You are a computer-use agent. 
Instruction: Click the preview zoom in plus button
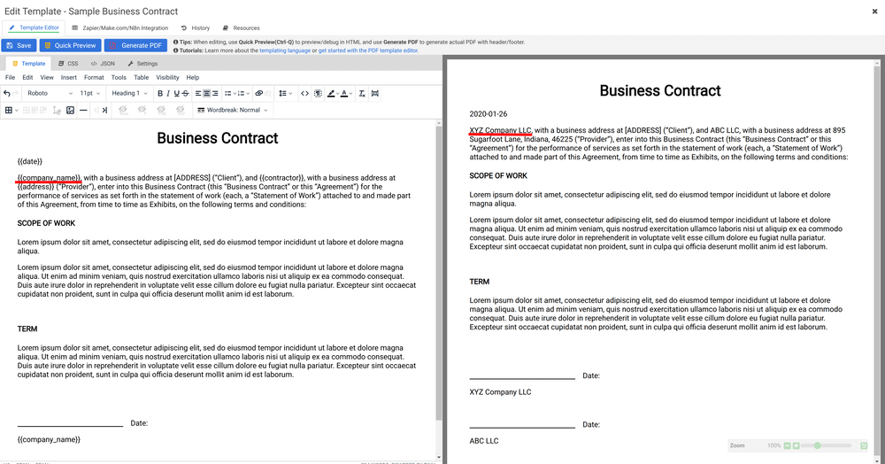click(796, 446)
